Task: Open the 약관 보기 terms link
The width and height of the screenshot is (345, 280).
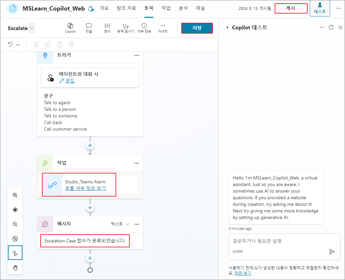Action: tap(243, 273)
